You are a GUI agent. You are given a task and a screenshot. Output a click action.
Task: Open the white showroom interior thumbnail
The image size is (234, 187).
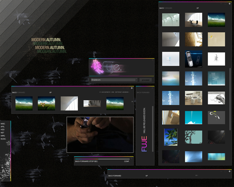click(193, 98)
